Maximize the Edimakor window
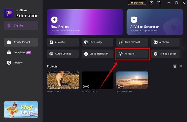Screen dimensions: 187x122 coord(176,3)
